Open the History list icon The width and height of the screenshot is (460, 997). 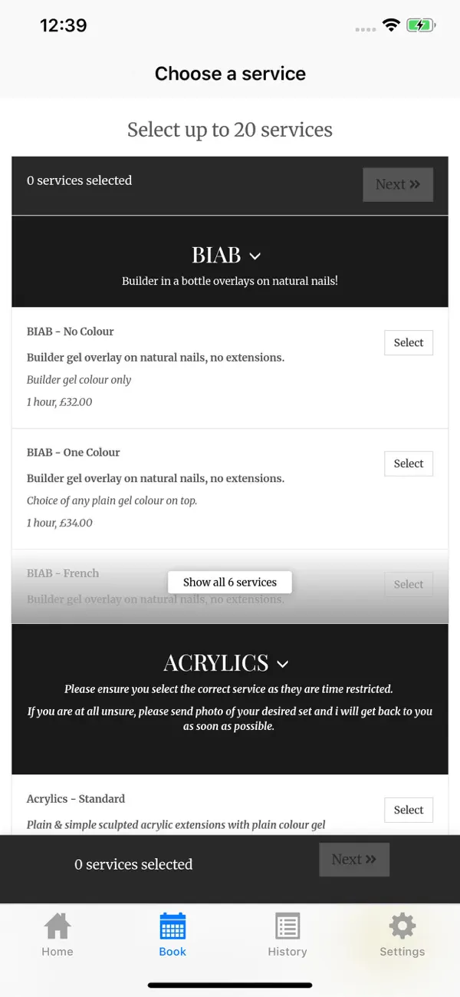pyautogui.click(x=287, y=926)
